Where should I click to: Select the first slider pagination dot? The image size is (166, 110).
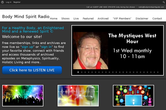[x=78, y=72]
